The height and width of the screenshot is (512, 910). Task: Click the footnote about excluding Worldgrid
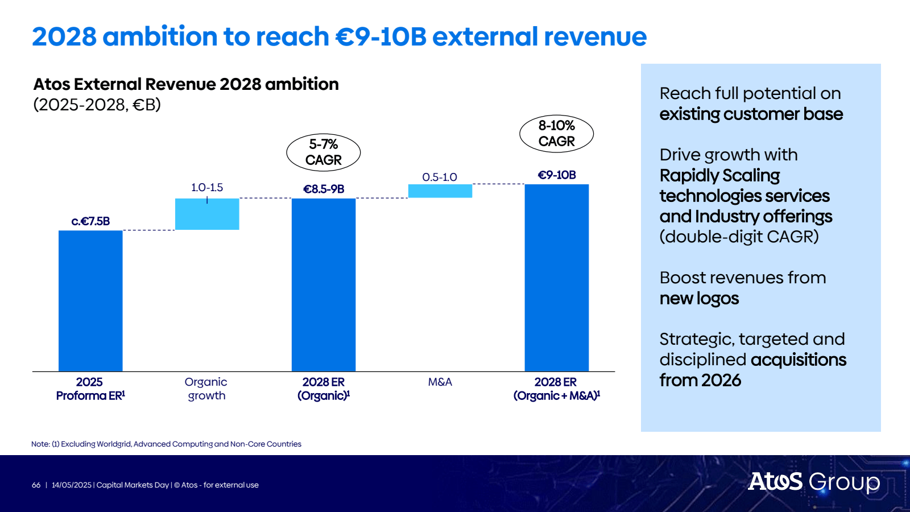166,444
